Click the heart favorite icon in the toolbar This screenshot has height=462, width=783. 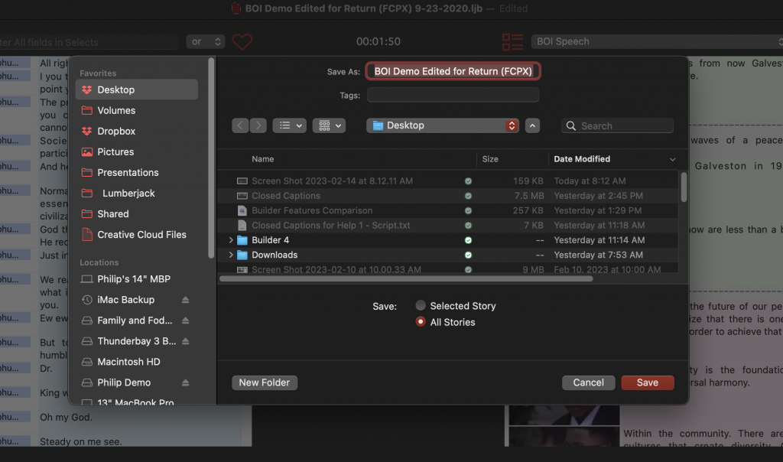[242, 41]
